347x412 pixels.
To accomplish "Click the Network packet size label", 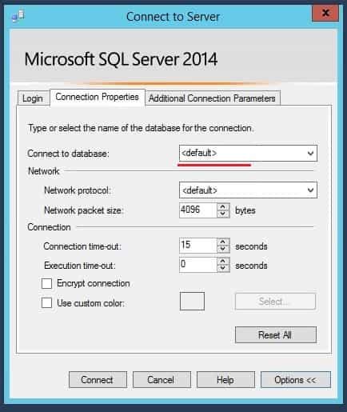I will pos(84,210).
